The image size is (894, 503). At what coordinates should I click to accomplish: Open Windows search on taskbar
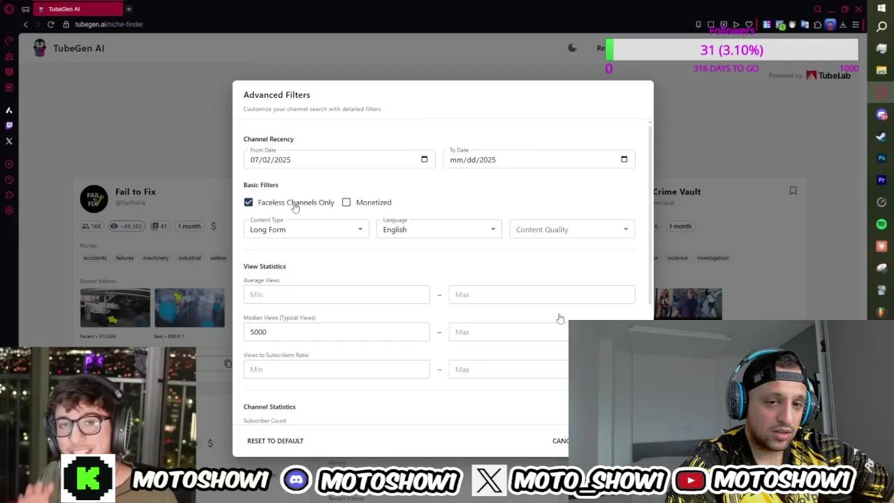[881, 27]
